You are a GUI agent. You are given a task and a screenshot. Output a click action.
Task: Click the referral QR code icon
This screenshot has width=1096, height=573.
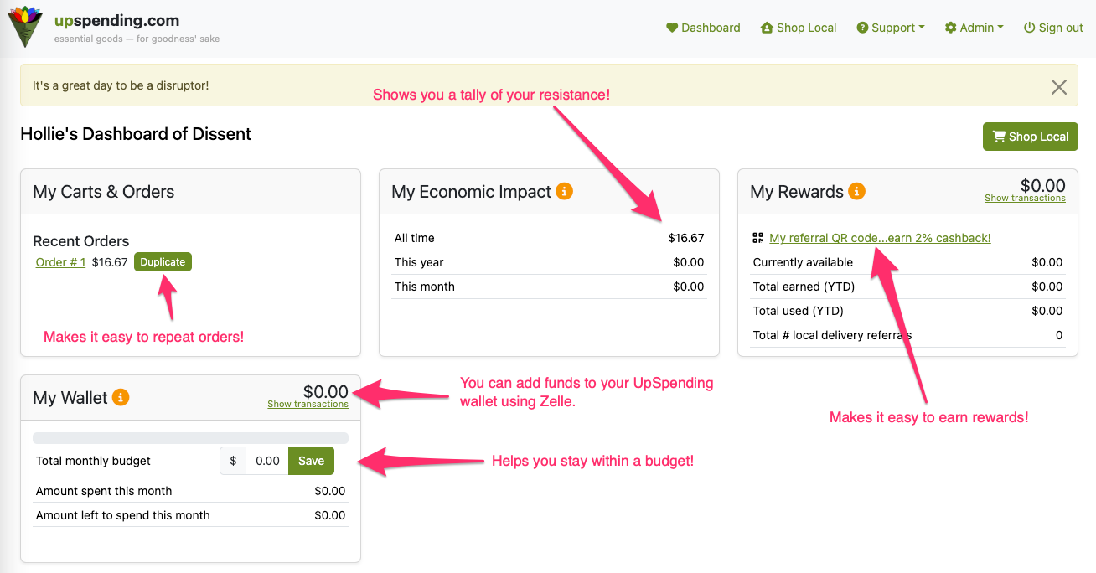pos(758,238)
